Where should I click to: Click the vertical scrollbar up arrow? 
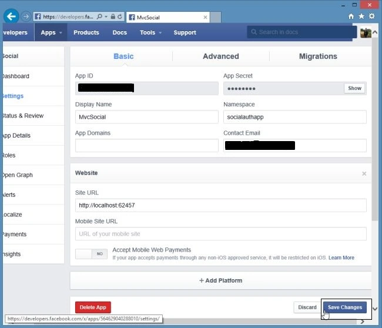tap(375, 32)
